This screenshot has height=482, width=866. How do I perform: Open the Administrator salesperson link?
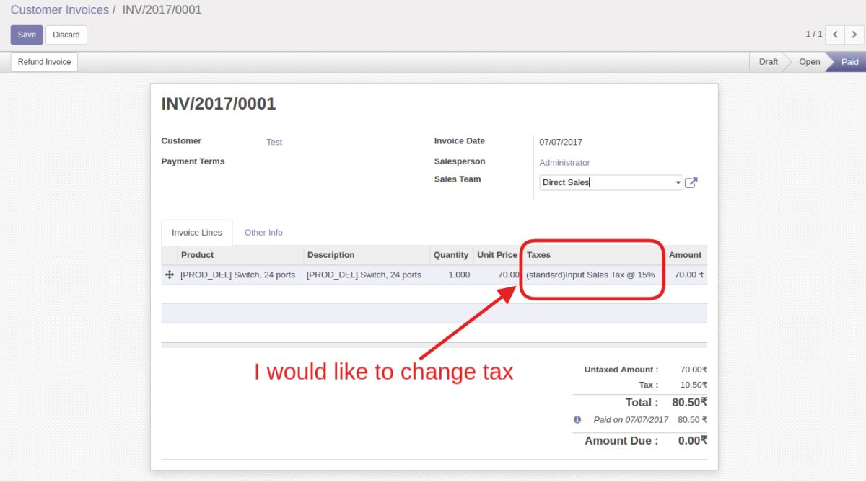(x=564, y=163)
